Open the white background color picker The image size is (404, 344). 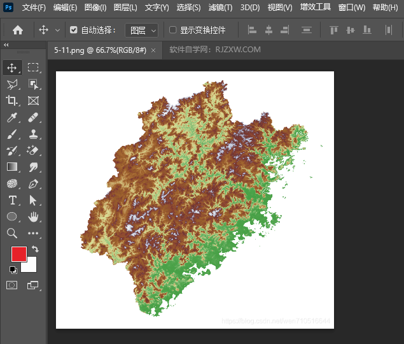click(x=31, y=266)
